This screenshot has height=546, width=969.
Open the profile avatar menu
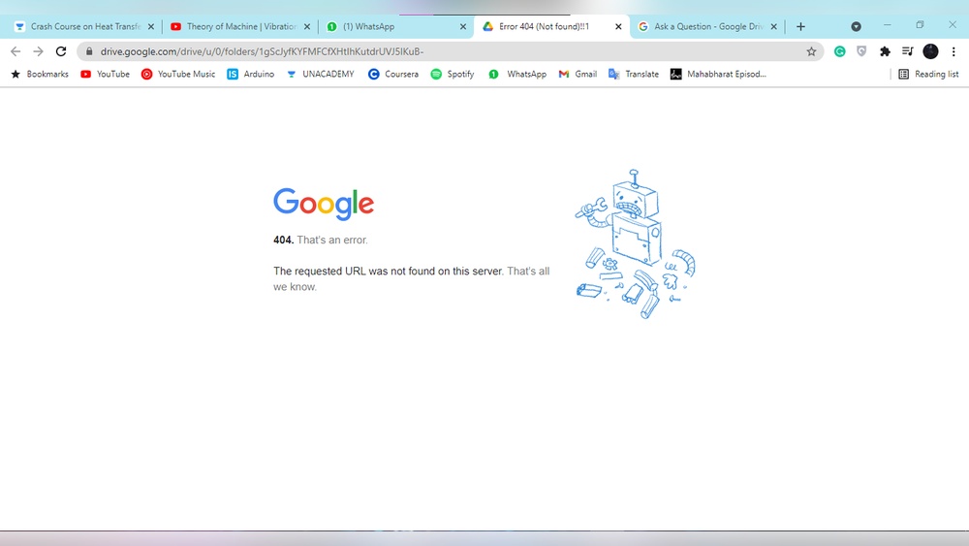click(x=930, y=51)
